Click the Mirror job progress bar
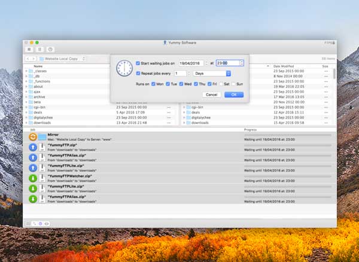Image resolution: width=359 pixels, height=262 pixels. point(288,135)
